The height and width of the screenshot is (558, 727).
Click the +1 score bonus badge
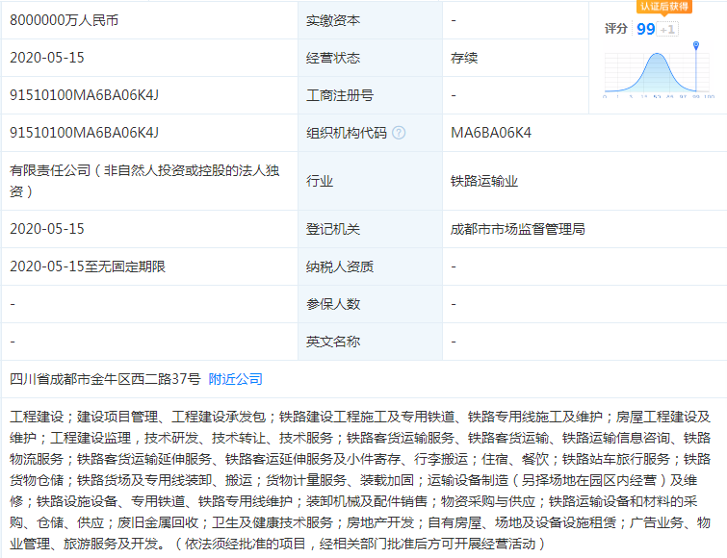(668, 29)
